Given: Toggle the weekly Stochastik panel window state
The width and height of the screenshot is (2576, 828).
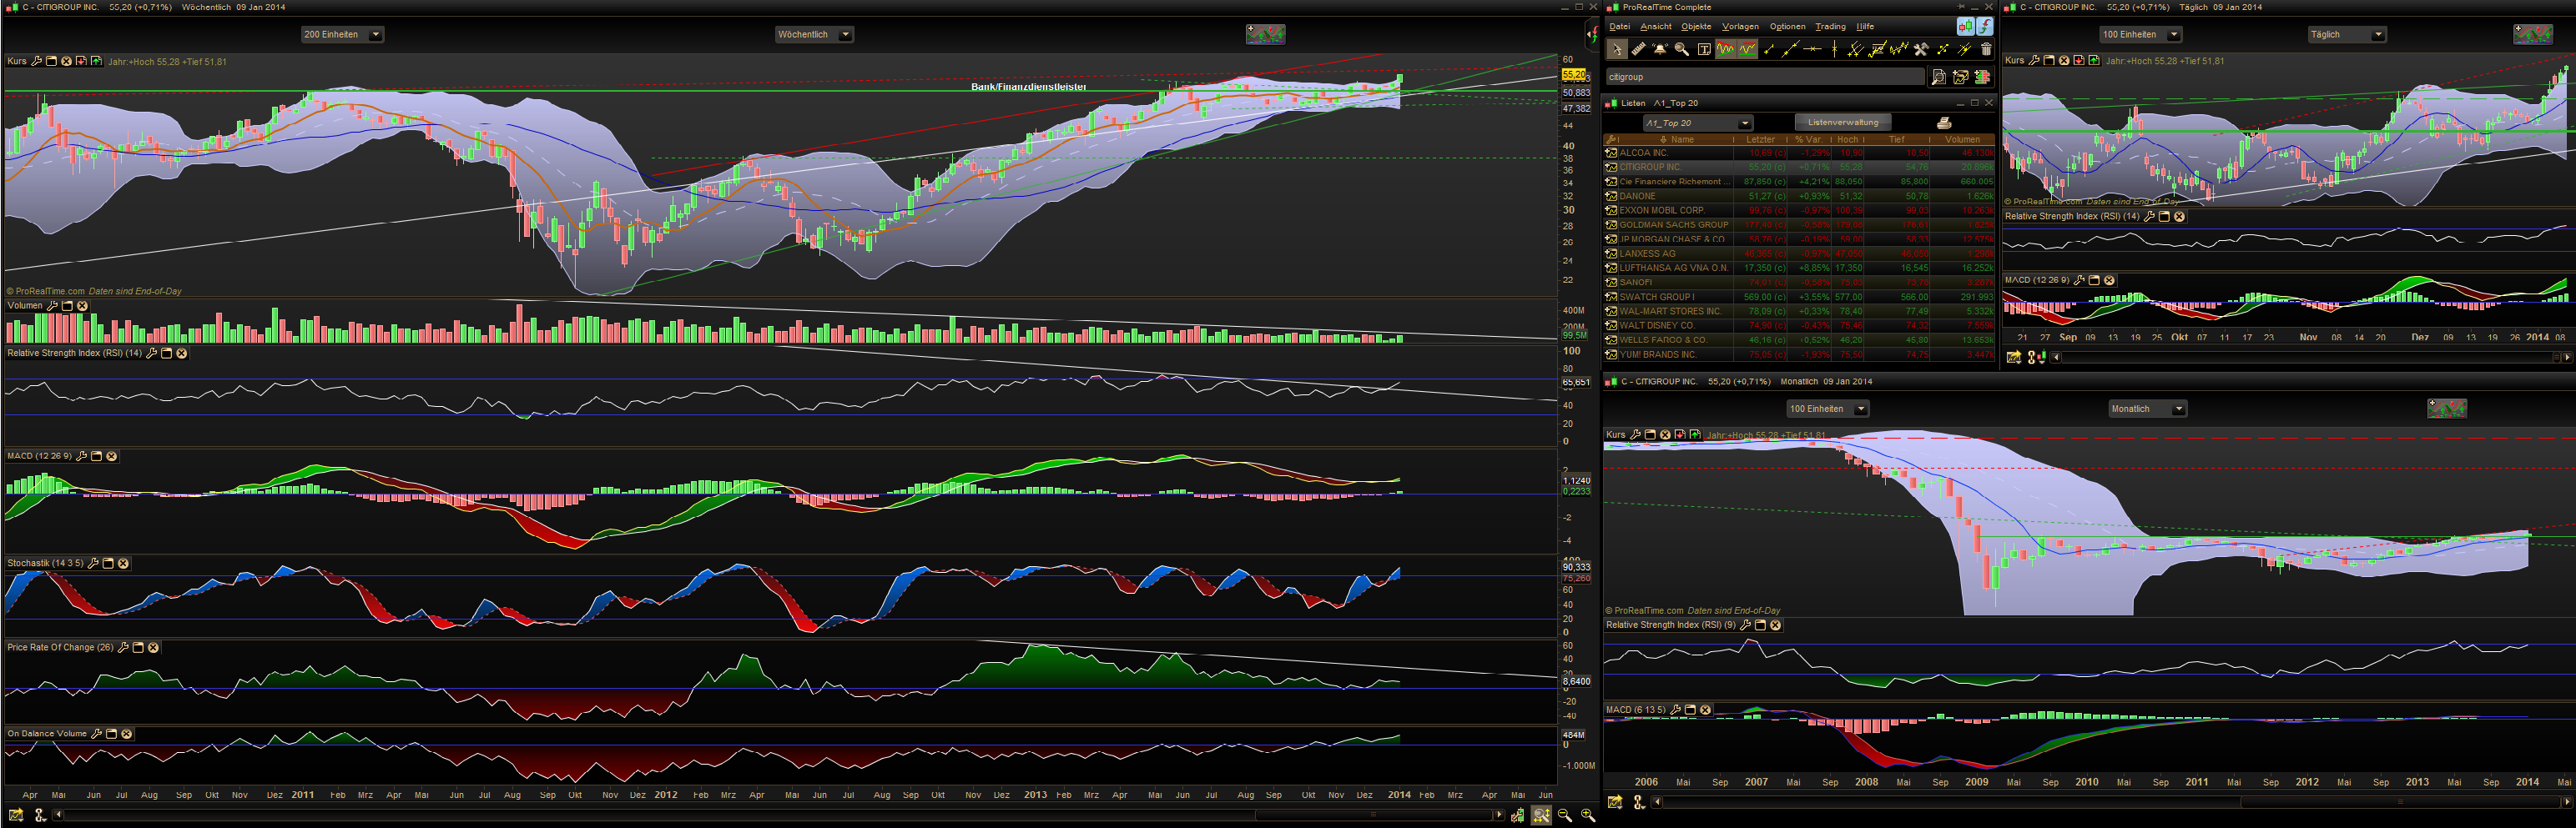Looking at the screenshot, I should coord(109,564).
